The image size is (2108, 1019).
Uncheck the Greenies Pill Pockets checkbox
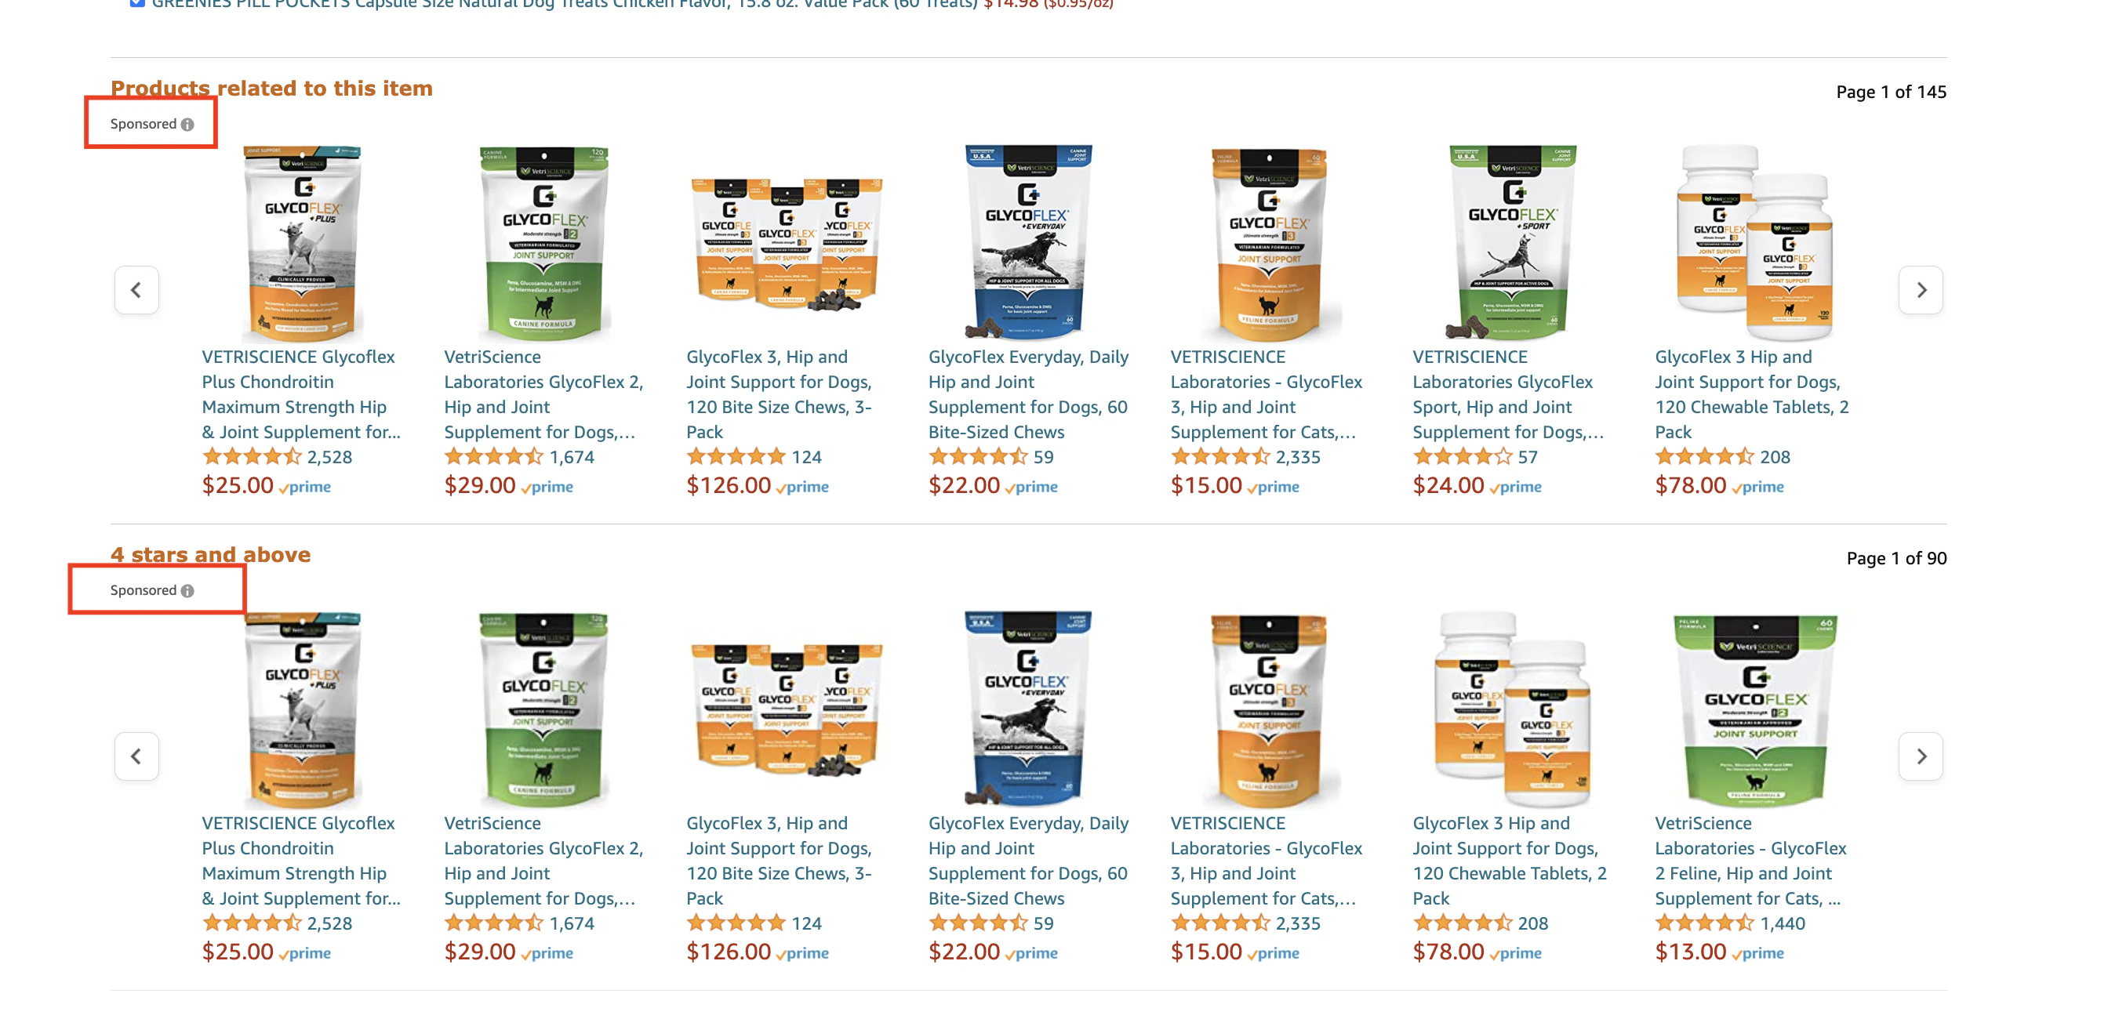137,2
